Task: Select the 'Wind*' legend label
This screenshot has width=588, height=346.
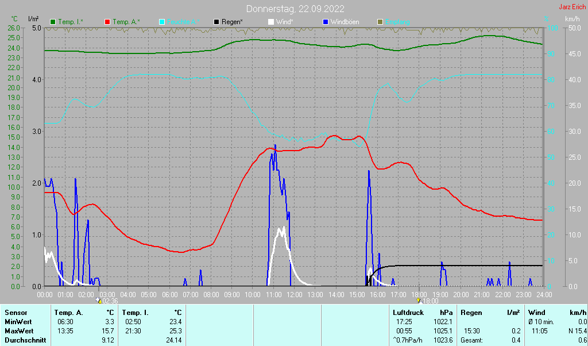Action: [285, 22]
